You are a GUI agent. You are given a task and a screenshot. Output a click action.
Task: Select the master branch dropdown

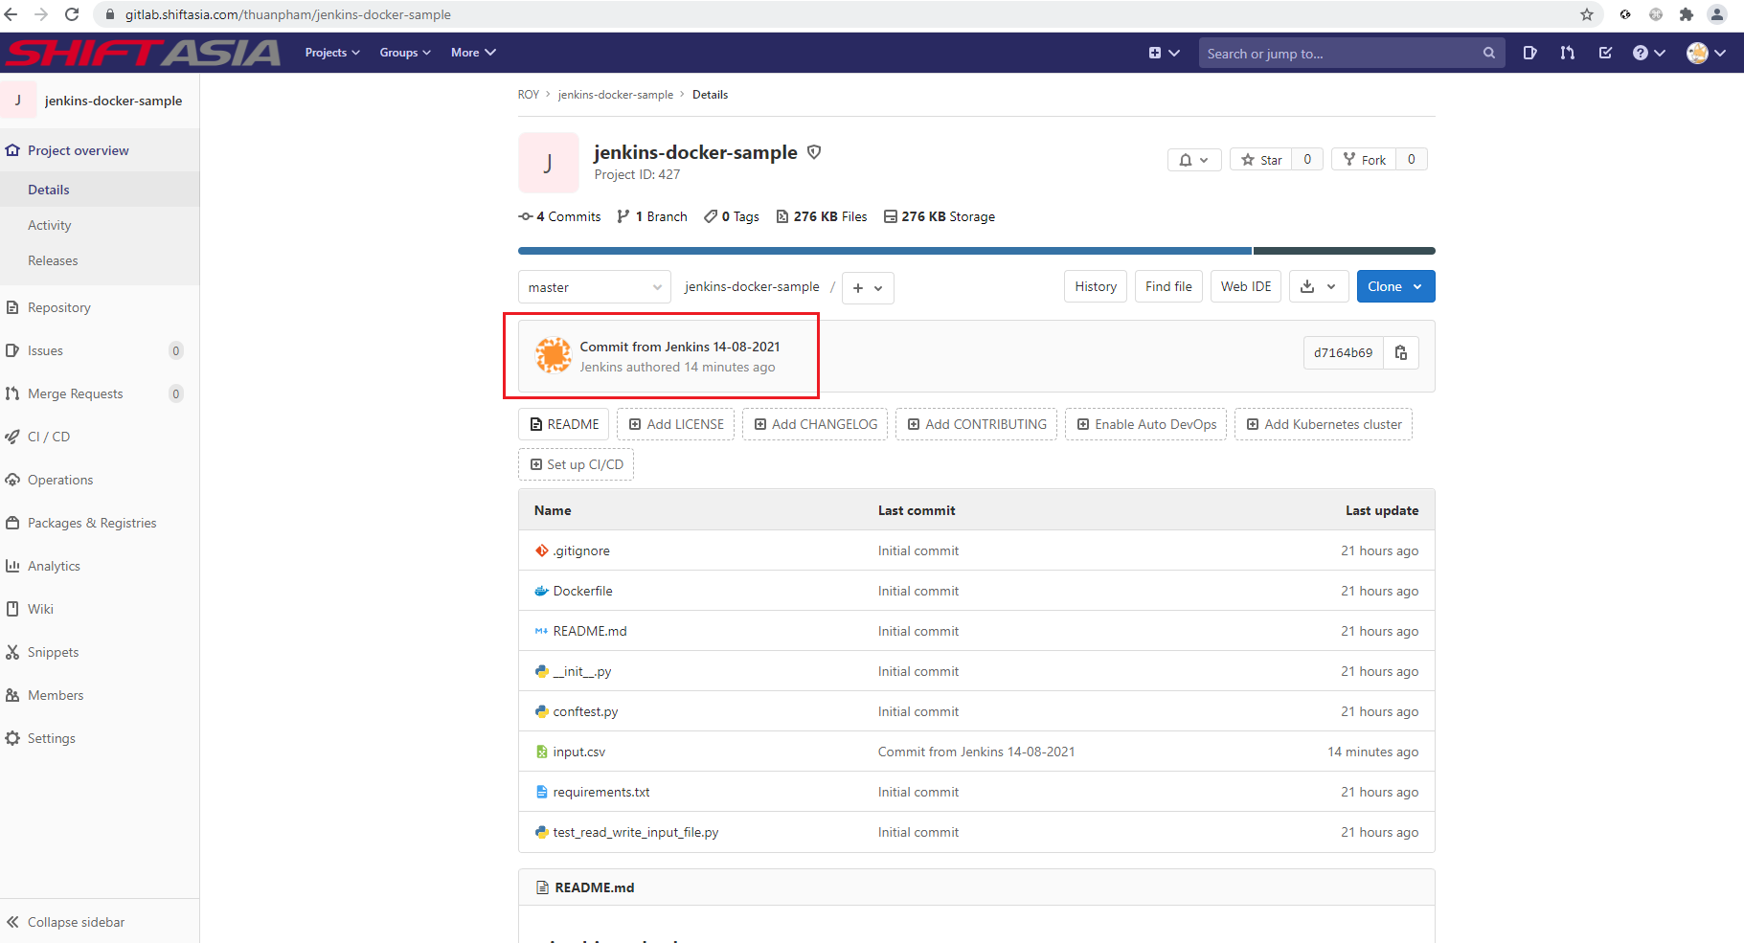pyautogui.click(x=594, y=287)
